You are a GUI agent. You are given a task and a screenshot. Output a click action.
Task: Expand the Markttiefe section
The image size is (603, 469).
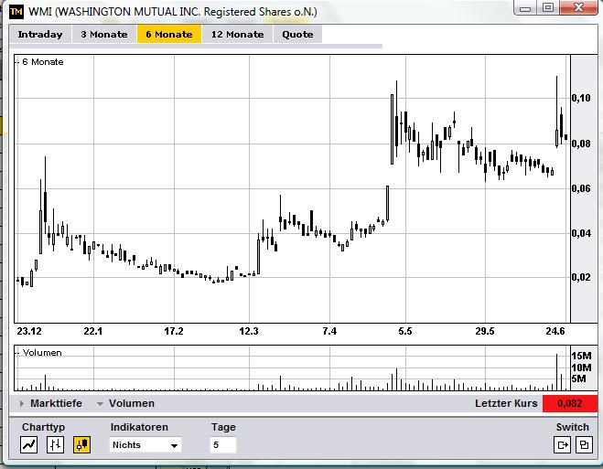(51, 403)
